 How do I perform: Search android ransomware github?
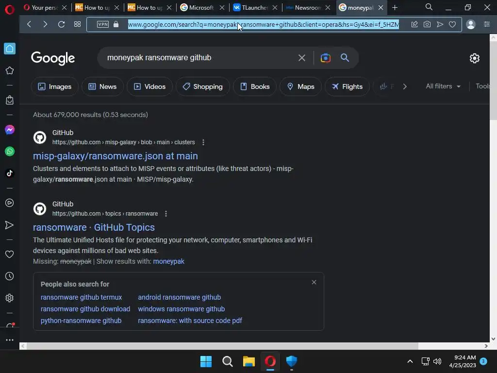[x=180, y=297]
